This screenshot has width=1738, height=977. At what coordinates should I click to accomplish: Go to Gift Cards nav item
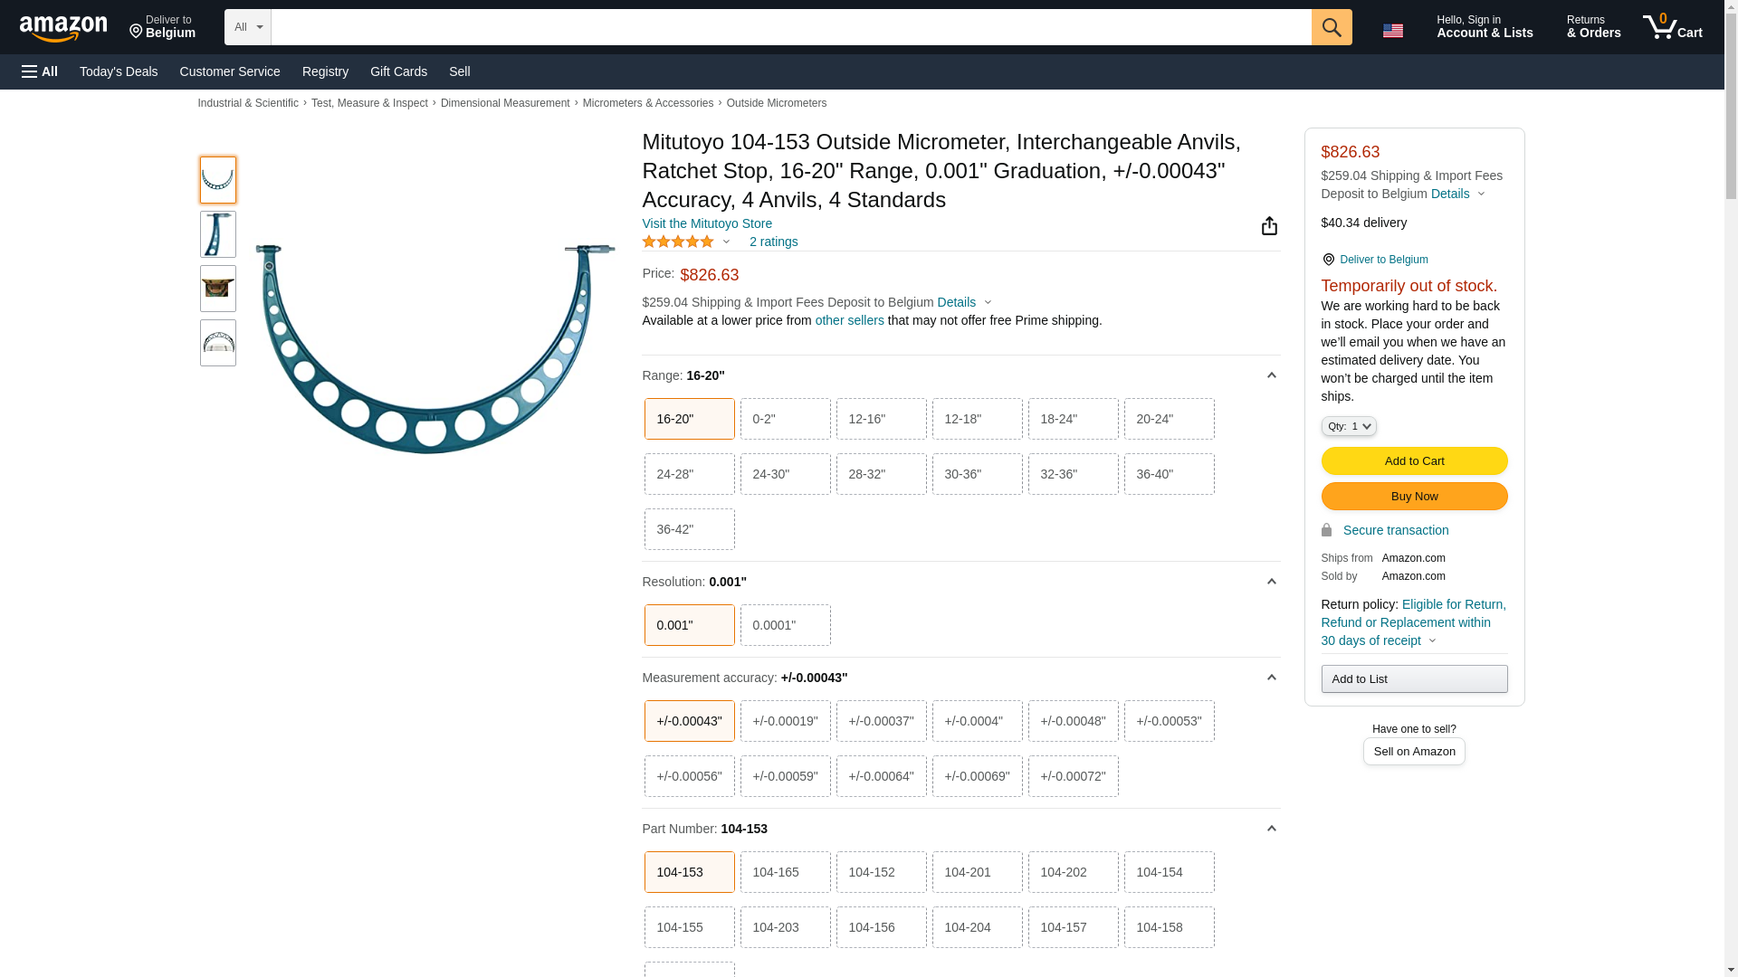398,71
